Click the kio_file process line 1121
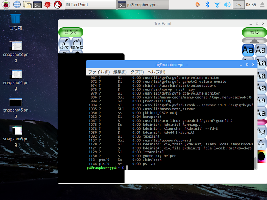This screenshot has height=200, width=267. (x=170, y=148)
